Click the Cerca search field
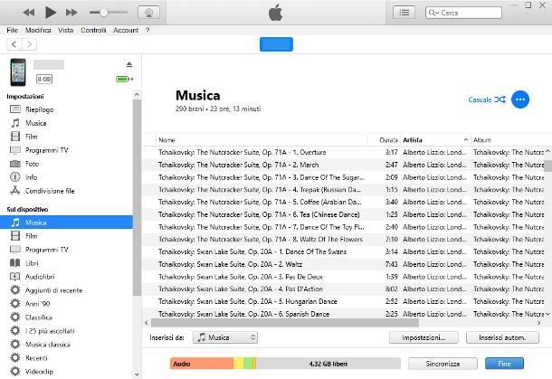Screen dimensions: 552x379 click(x=463, y=13)
